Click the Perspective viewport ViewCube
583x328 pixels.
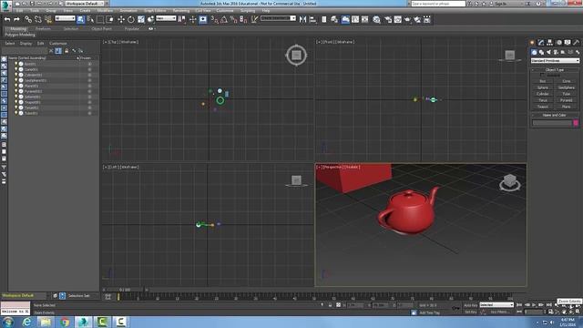click(x=510, y=182)
